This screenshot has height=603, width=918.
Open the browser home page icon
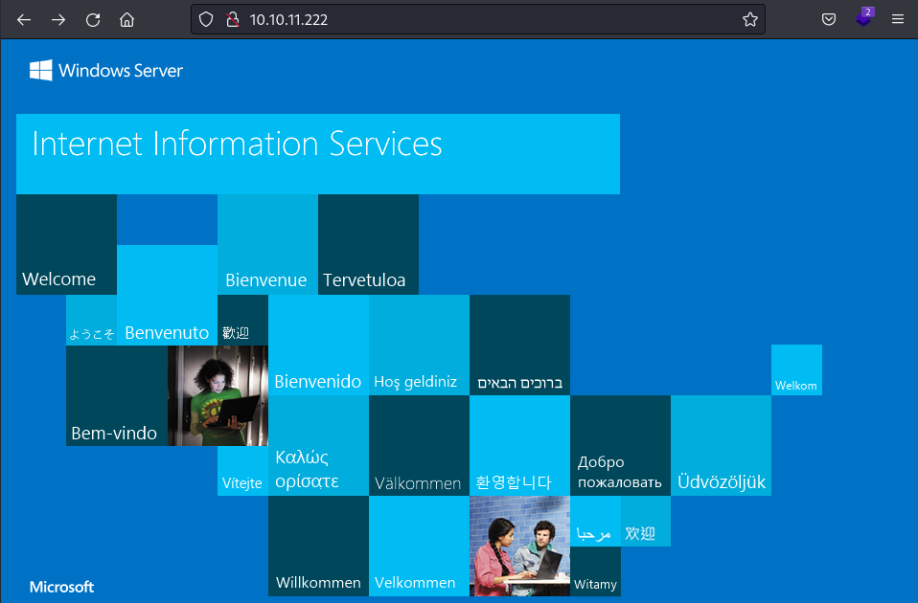(x=127, y=20)
